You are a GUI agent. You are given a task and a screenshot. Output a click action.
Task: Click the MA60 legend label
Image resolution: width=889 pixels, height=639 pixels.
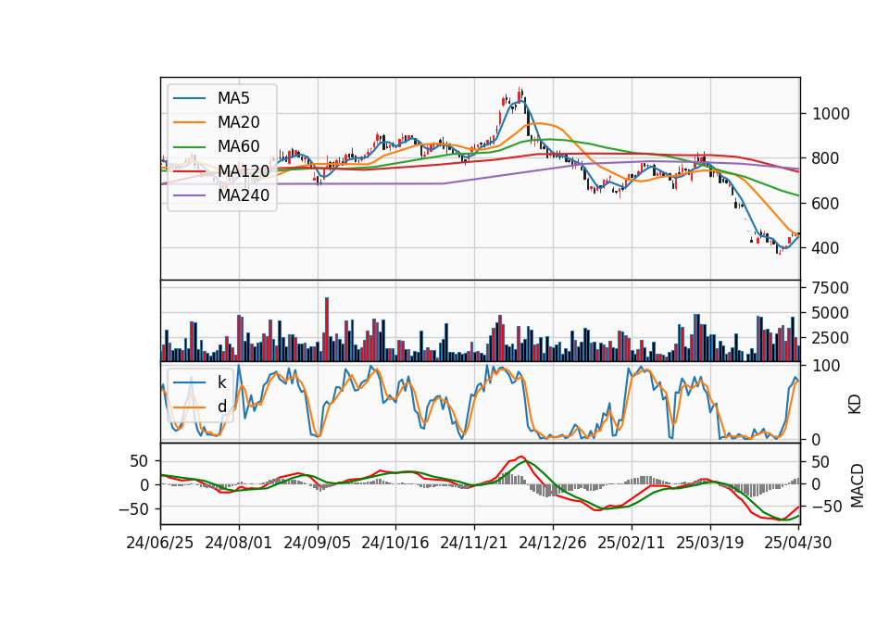[238, 146]
